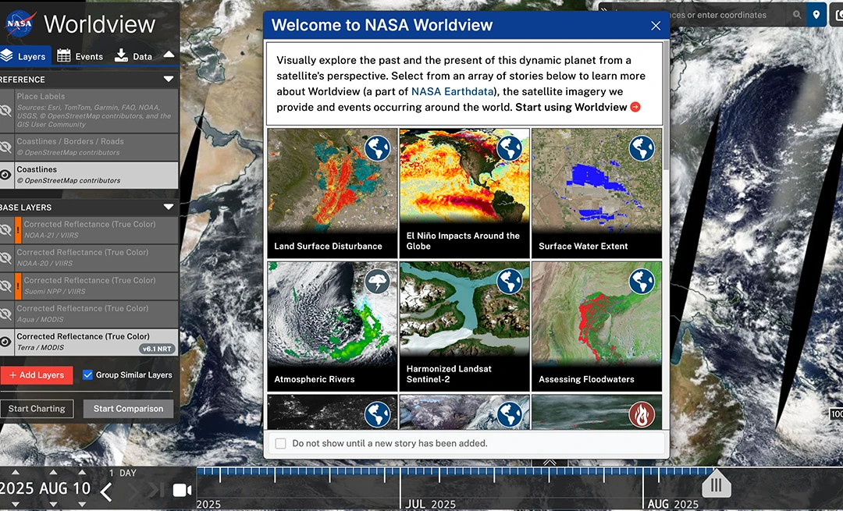The image size is (843, 511).
Task: Step back one day with left arrow
Action: tap(107, 491)
